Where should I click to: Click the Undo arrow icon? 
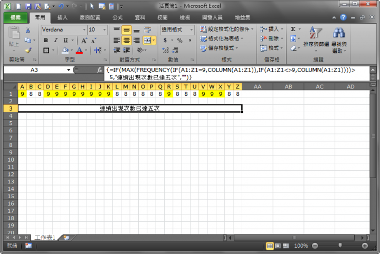click(x=61, y=6)
